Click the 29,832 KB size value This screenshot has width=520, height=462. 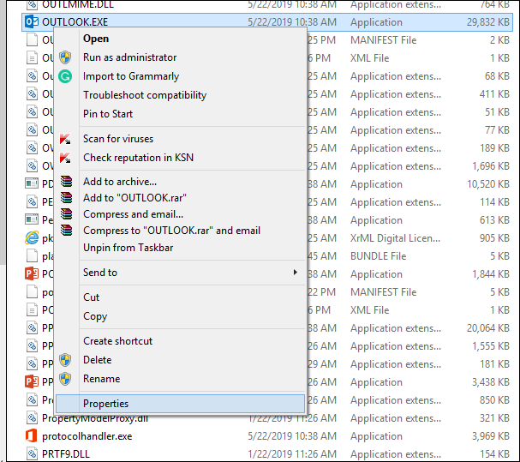coord(487,22)
